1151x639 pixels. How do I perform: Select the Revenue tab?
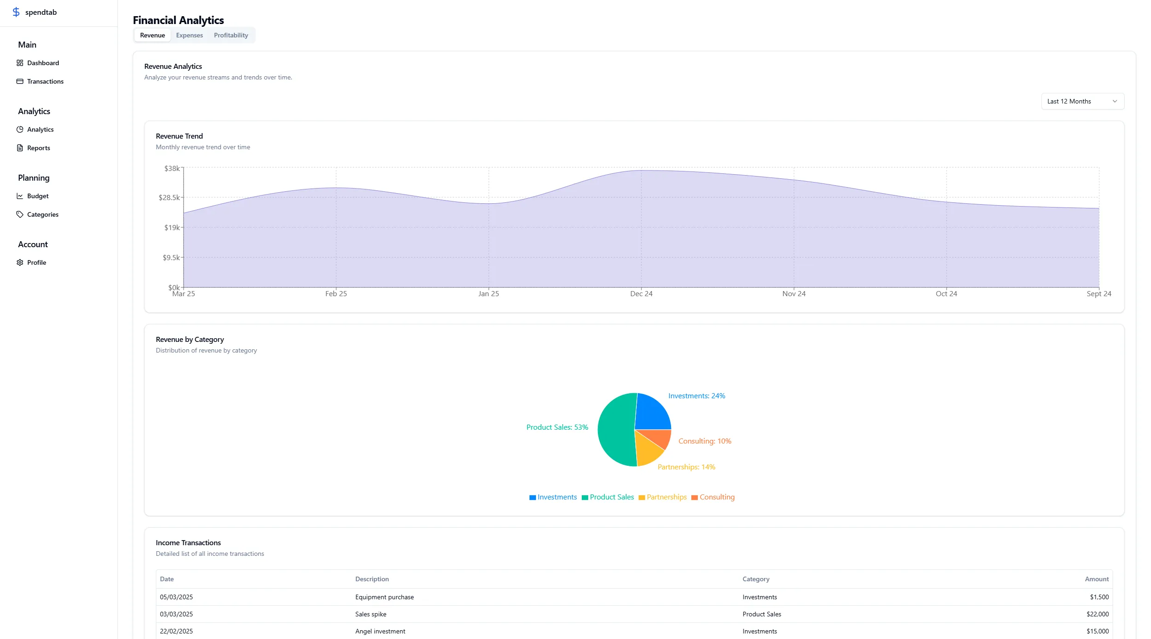(x=152, y=35)
